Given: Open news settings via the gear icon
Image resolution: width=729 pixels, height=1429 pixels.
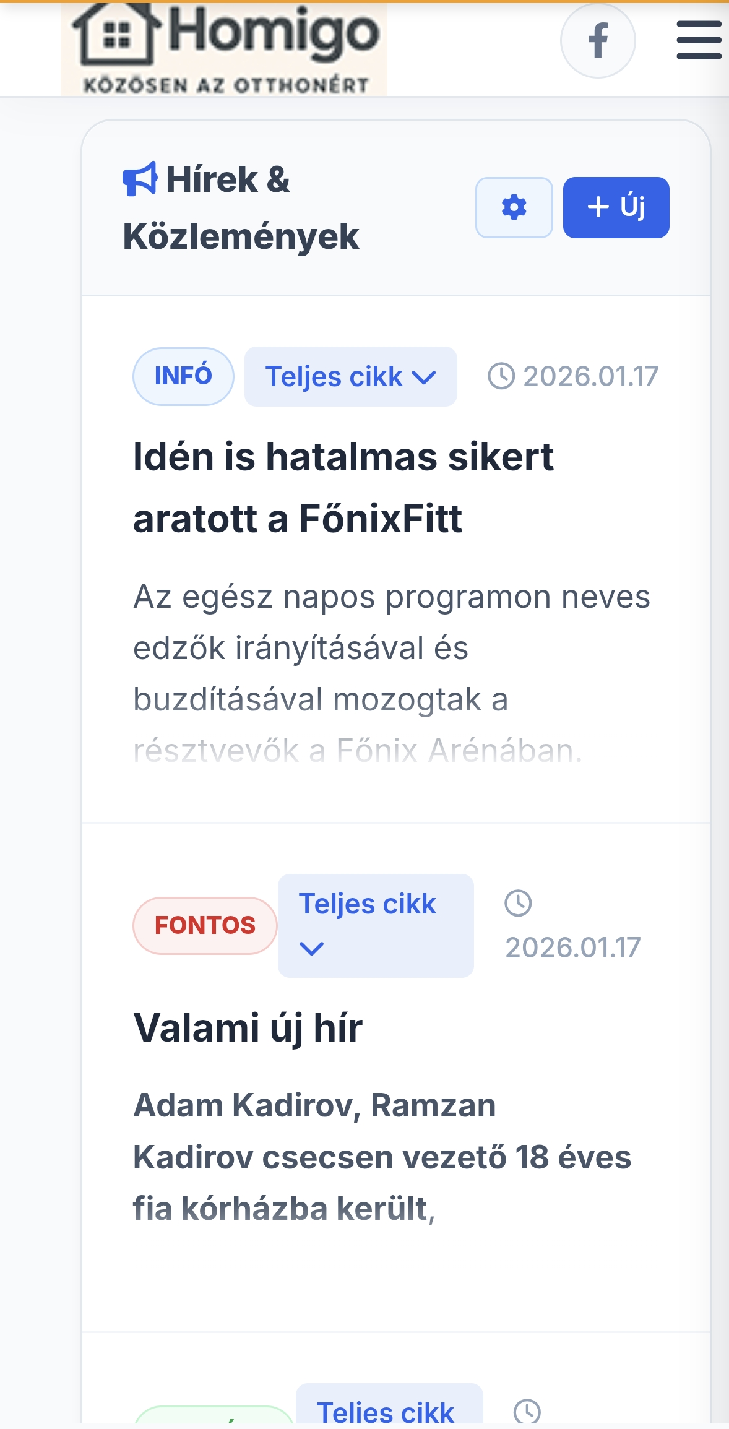Looking at the screenshot, I should [x=514, y=207].
